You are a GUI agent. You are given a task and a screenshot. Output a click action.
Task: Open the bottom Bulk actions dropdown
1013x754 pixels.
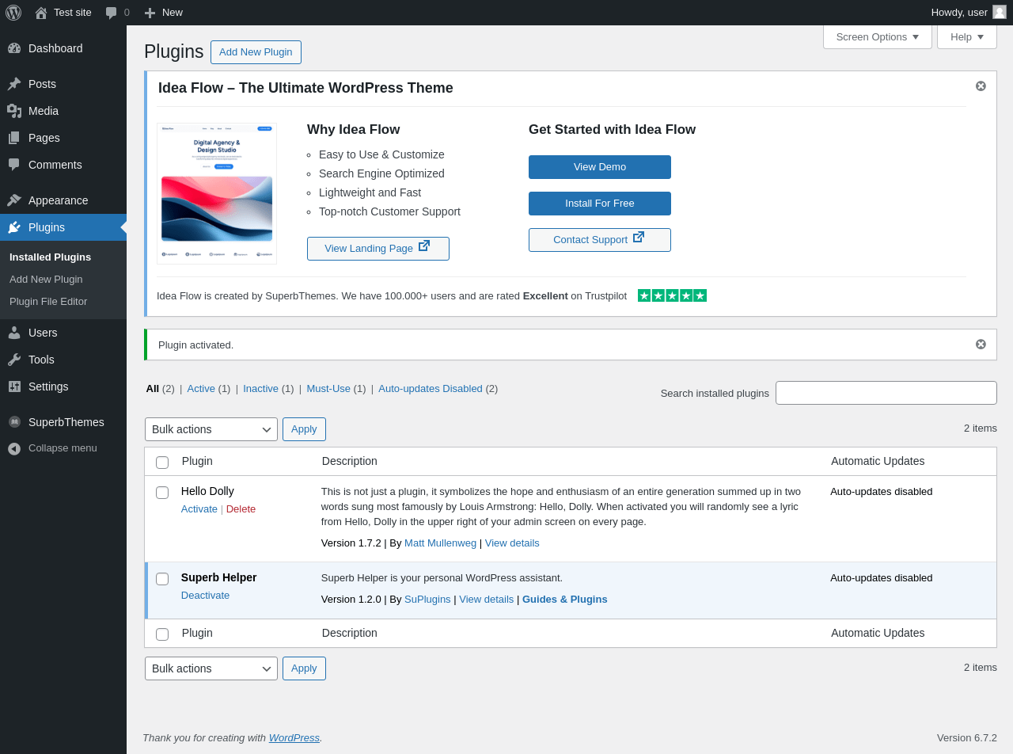click(211, 668)
